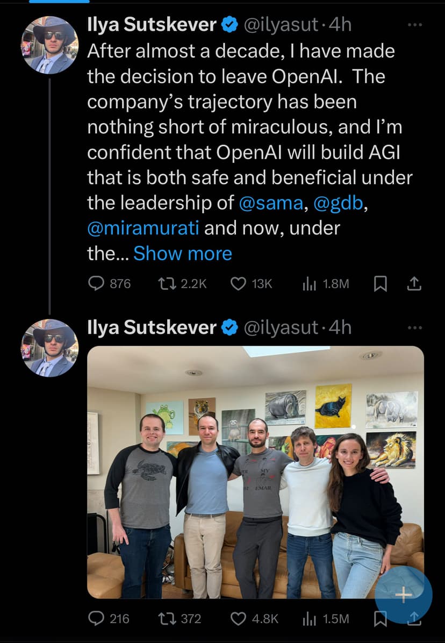Bookmark the first tweet about leaving OpenAI

click(x=380, y=284)
